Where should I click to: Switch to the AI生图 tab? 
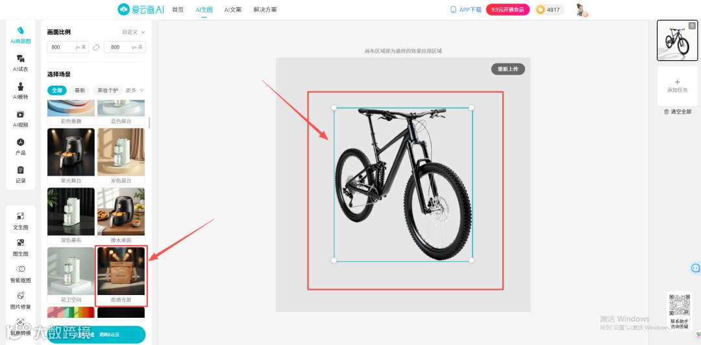point(204,9)
